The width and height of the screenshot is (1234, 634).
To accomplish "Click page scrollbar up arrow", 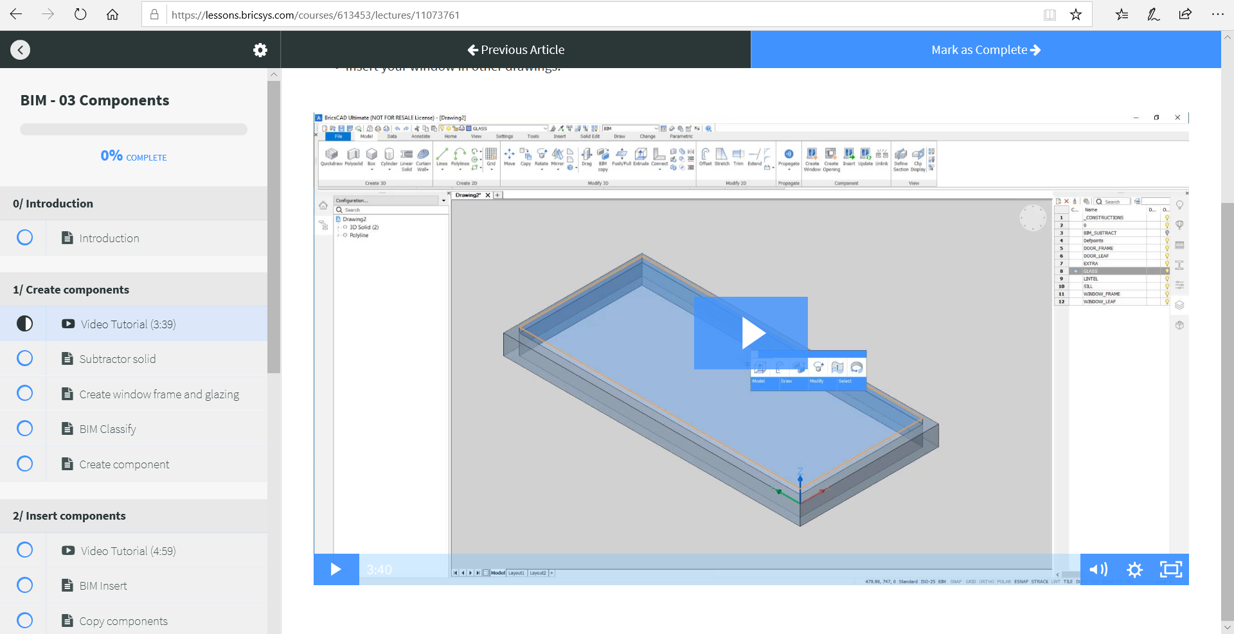I will point(1228,37).
